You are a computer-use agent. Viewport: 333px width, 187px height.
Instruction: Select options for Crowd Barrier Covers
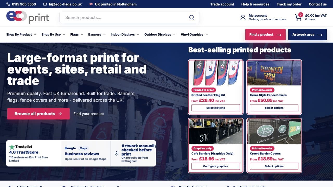[x=274, y=166]
